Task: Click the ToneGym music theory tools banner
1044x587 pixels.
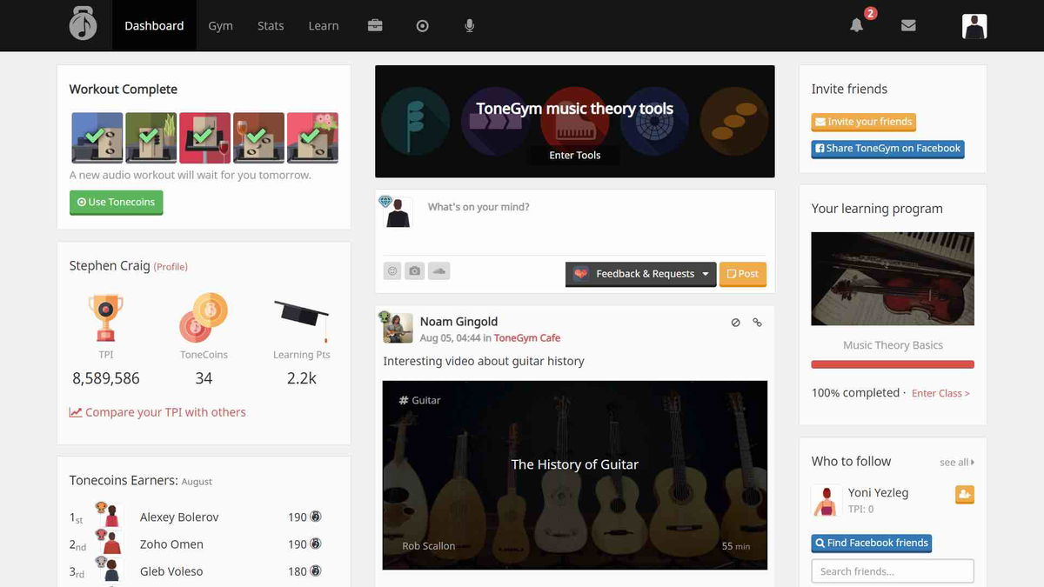Action: click(575, 121)
